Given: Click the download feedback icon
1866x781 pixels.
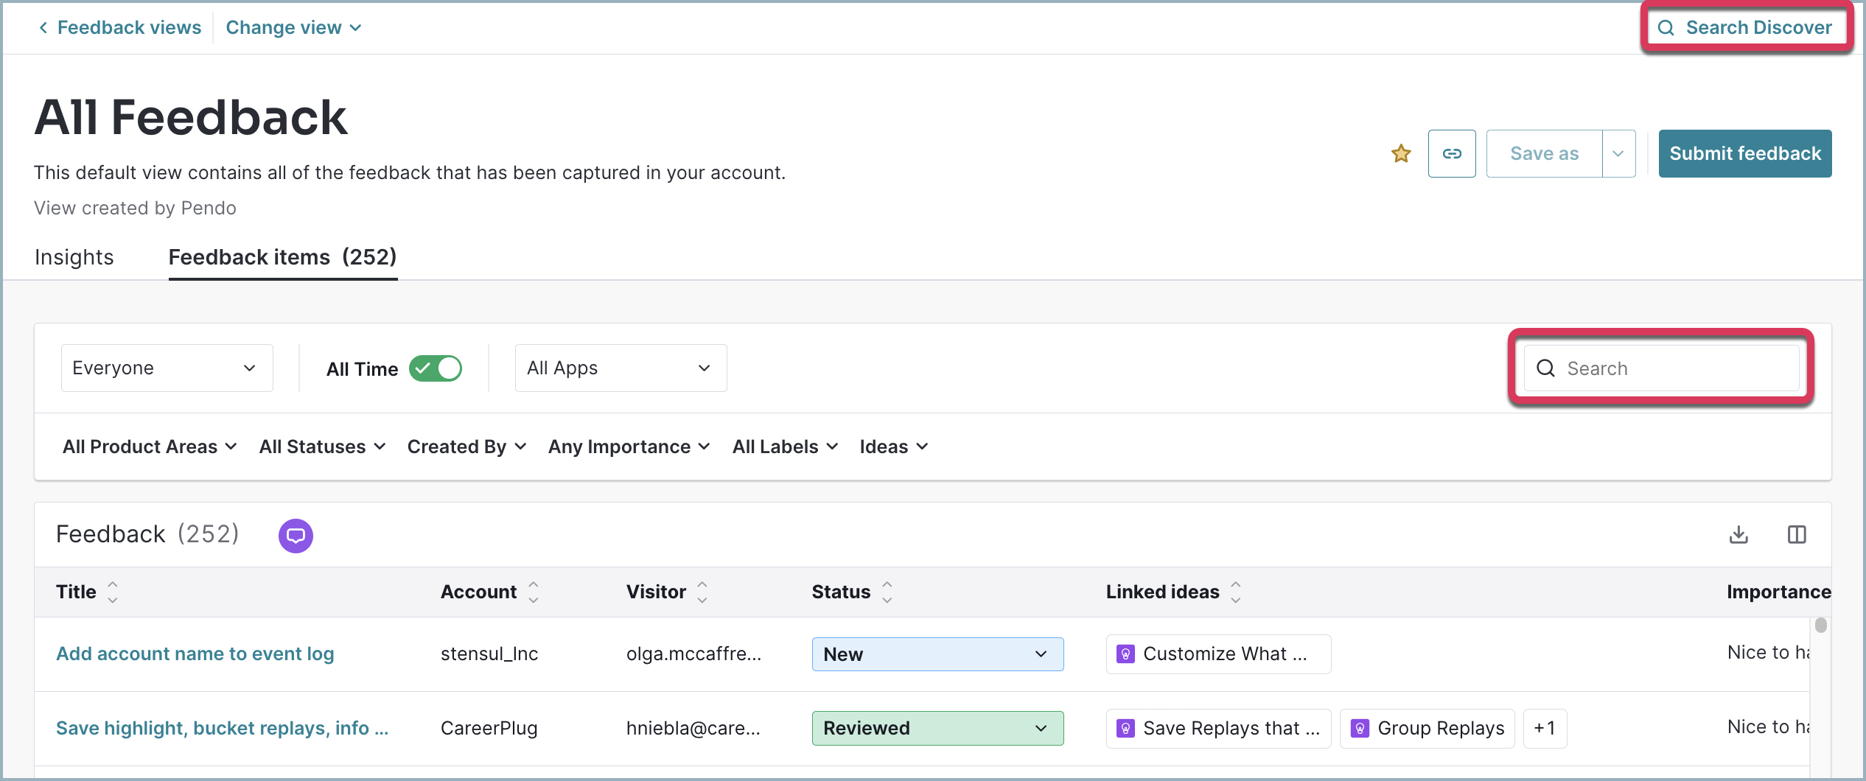Looking at the screenshot, I should click(1739, 534).
